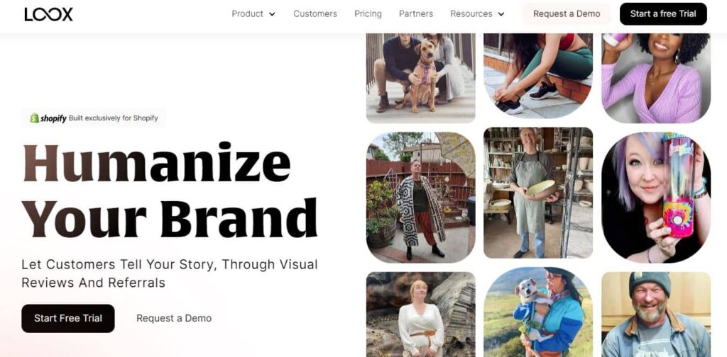727x357 pixels.
Task: Open the Resources menu
Action: point(471,14)
